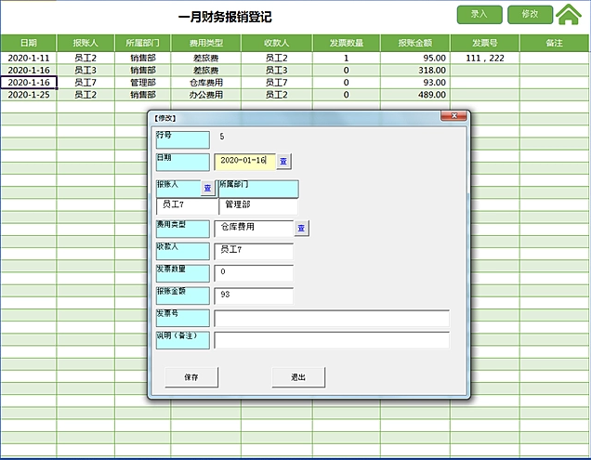
Task: Click the 发票数量 field showing 0
Action: click(254, 273)
